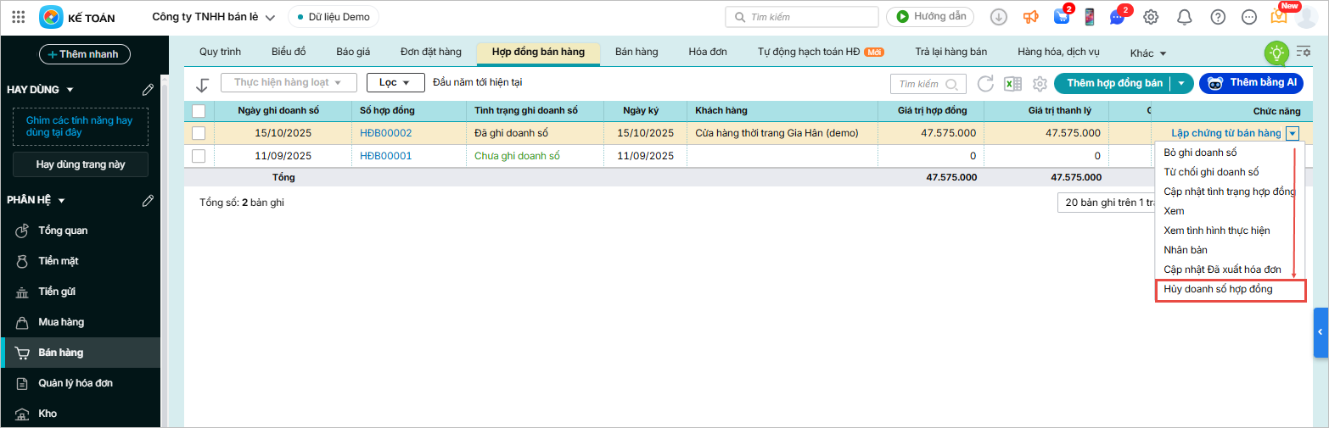Open table settings gear icon
The image size is (1329, 428).
point(1039,84)
